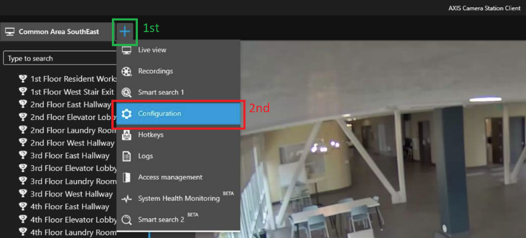Click the Logs document icon
The image size is (526, 238).
[x=127, y=156]
